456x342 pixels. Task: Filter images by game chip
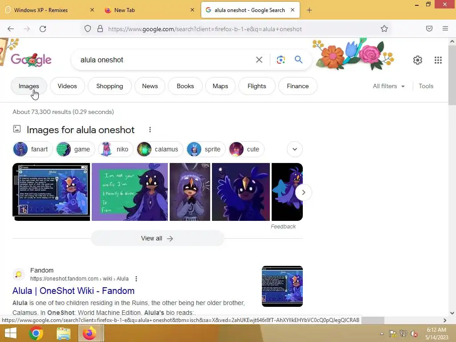click(75, 149)
